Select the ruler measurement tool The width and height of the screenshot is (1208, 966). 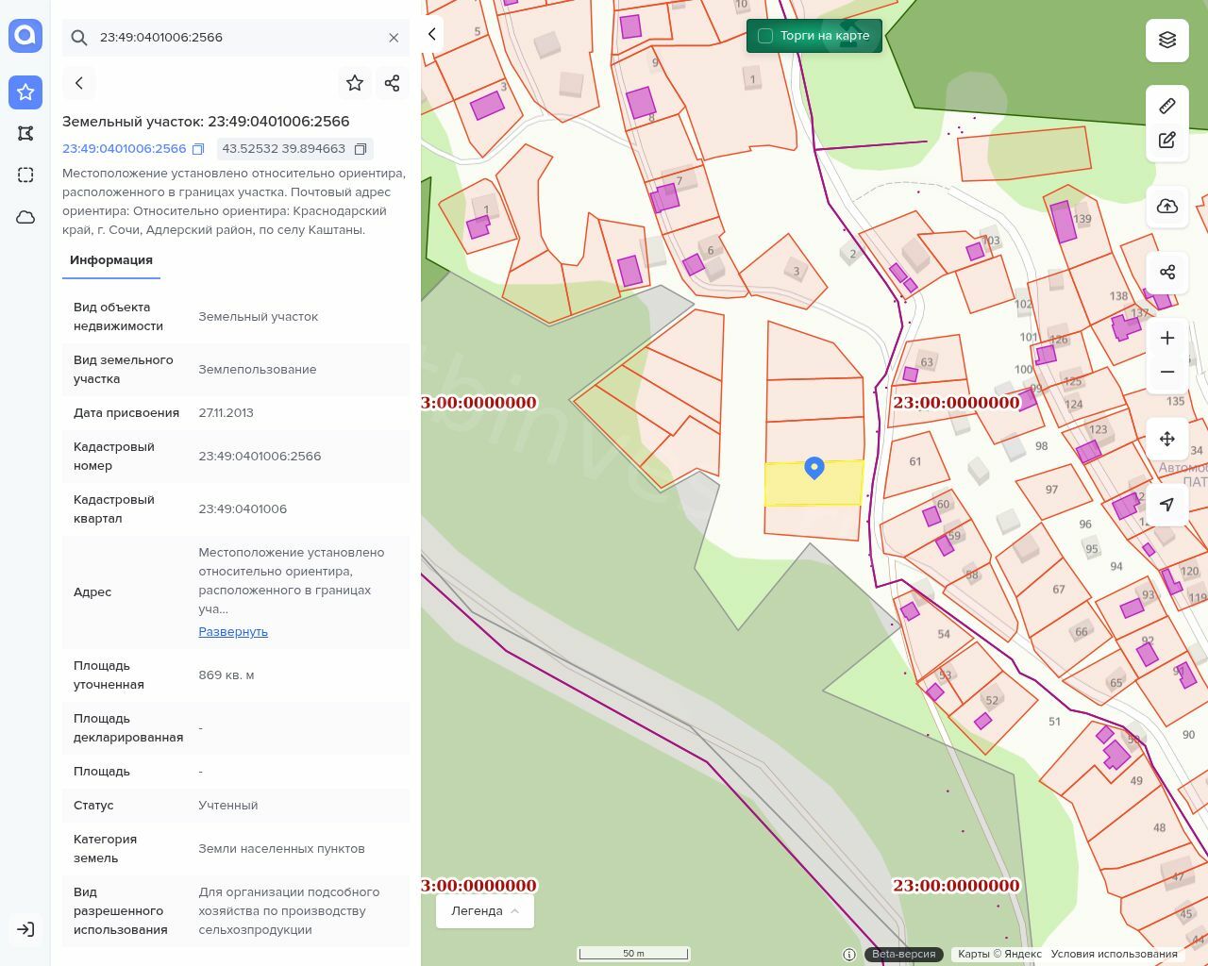click(1167, 106)
